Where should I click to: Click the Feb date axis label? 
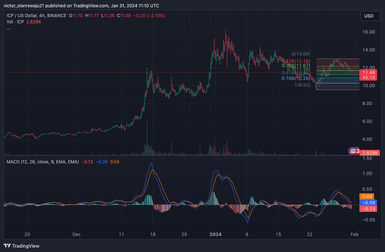(354, 234)
